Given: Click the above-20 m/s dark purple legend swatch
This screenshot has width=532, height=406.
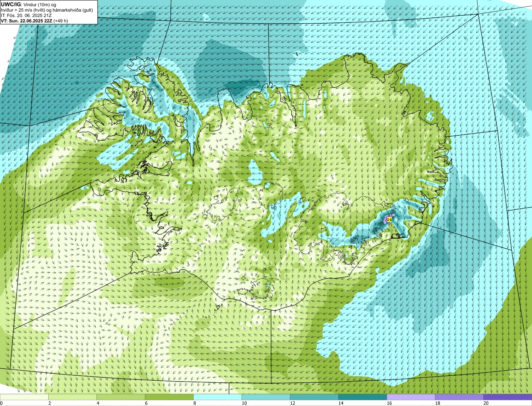Looking at the screenshot, I should point(508,397).
